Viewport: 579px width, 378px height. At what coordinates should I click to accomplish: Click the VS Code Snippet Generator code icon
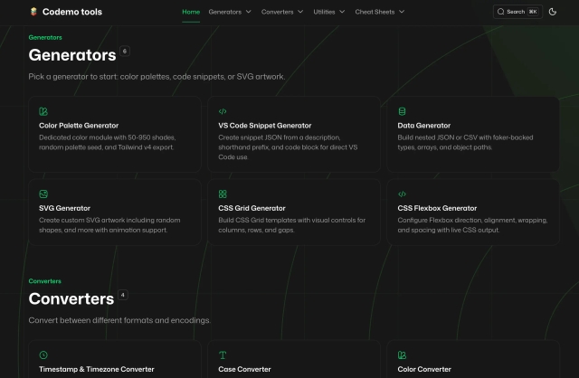[223, 111]
